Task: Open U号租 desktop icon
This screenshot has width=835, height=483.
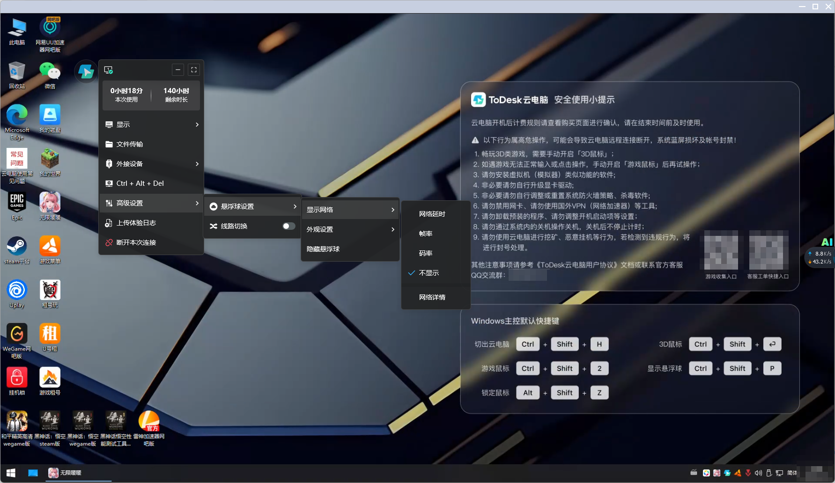Action: (50, 337)
